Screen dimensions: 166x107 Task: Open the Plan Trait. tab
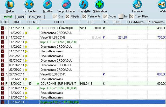[x=35, y=17]
